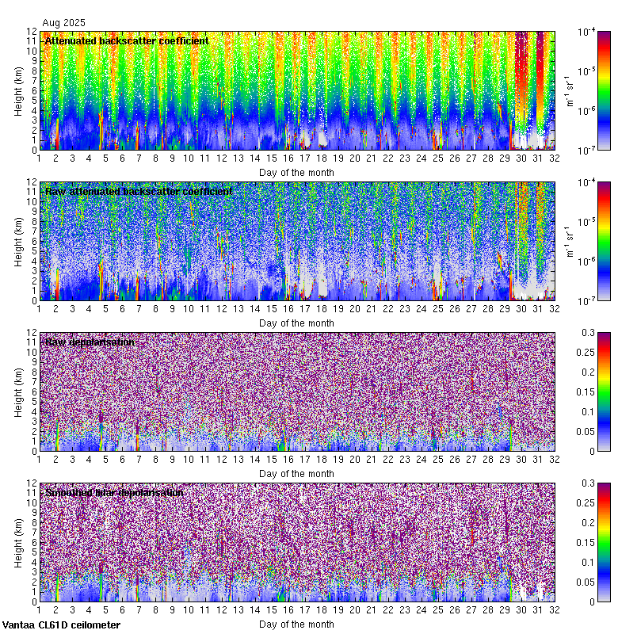618x634 pixels.
Task: Click the smoothed depolarisation panel's colorbar
Action: pyautogui.click(x=582, y=542)
